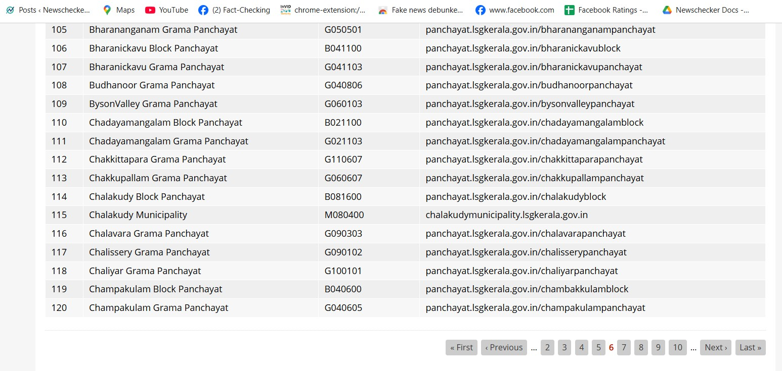Open the Maps bookmark pin icon

[x=107, y=10]
